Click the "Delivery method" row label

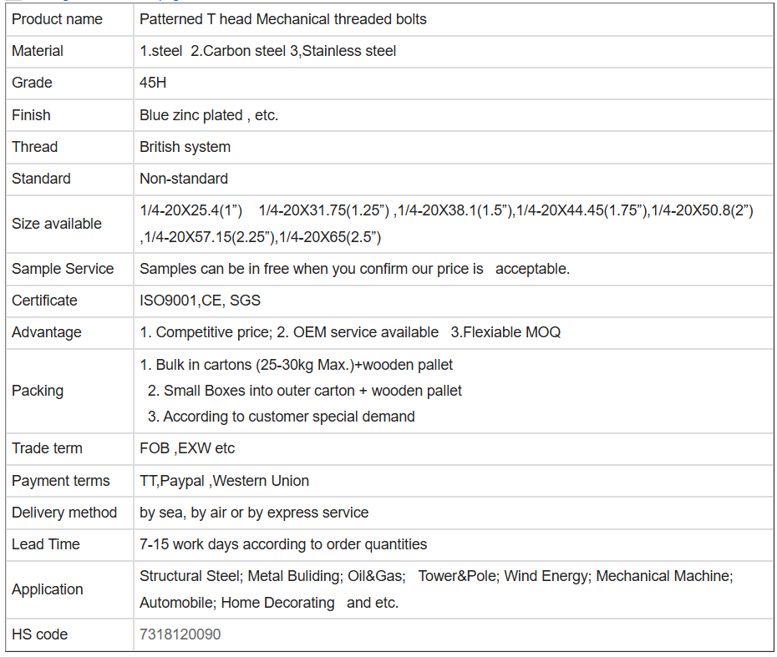64,513
